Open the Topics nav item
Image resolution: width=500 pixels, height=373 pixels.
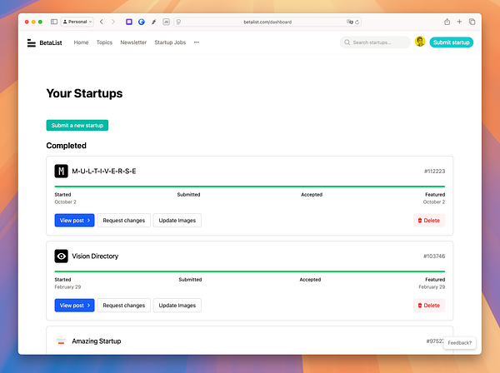(x=104, y=42)
